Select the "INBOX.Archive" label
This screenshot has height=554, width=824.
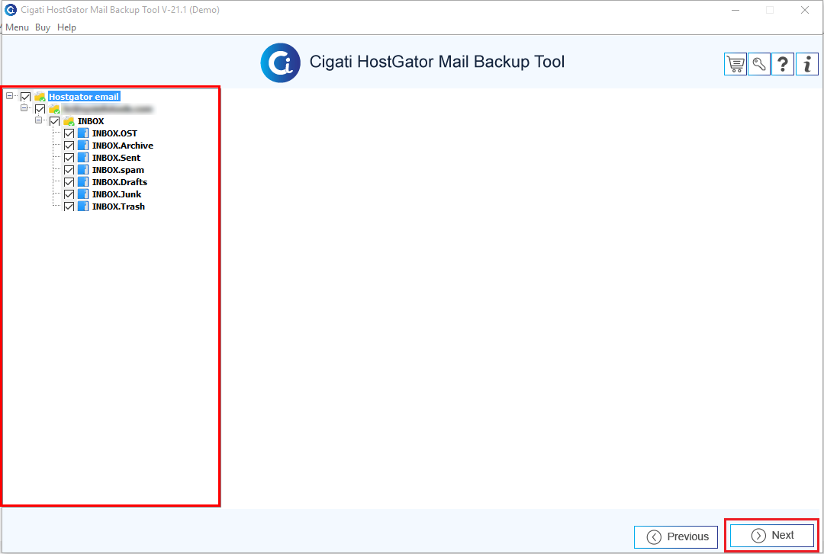click(123, 146)
